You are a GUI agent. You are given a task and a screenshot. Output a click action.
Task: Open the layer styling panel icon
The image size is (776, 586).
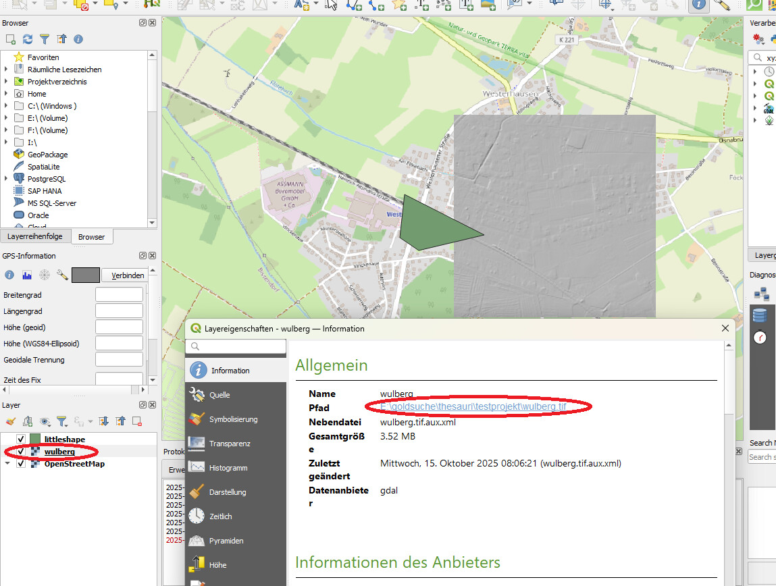click(x=11, y=421)
